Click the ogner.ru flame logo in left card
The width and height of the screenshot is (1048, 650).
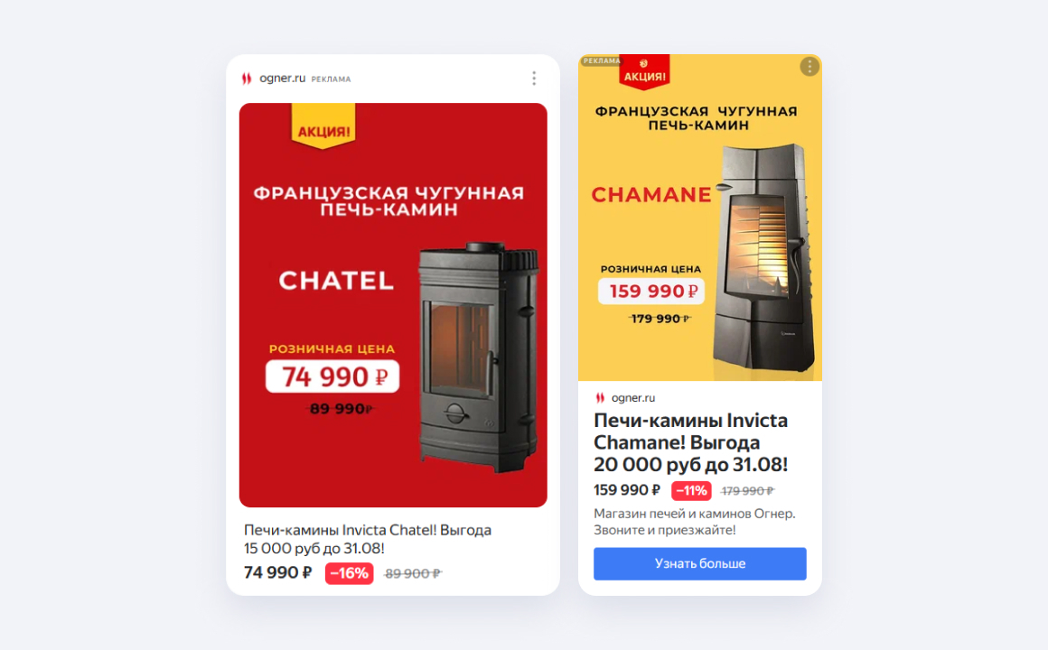tap(247, 79)
